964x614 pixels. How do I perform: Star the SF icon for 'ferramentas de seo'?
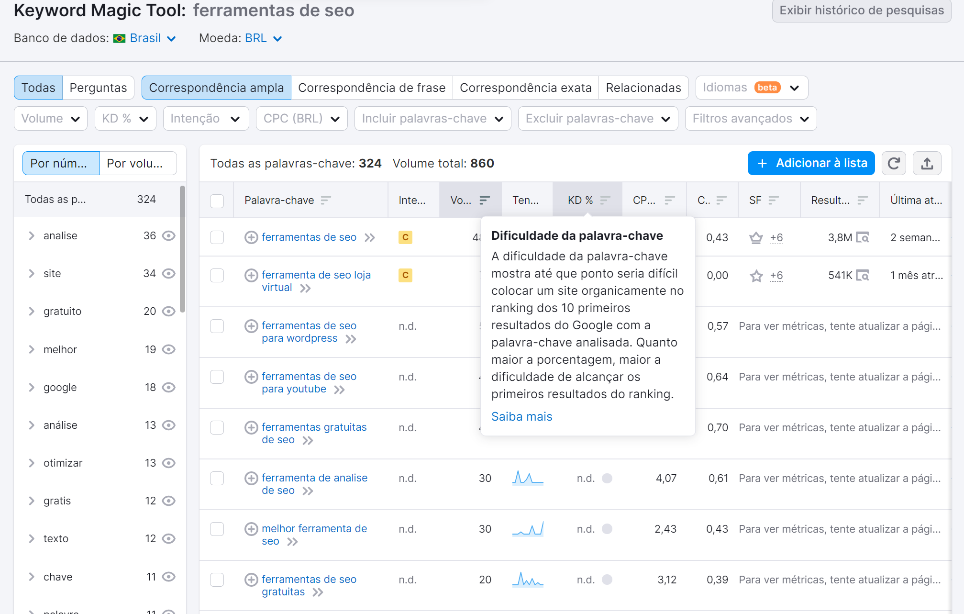tap(756, 237)
